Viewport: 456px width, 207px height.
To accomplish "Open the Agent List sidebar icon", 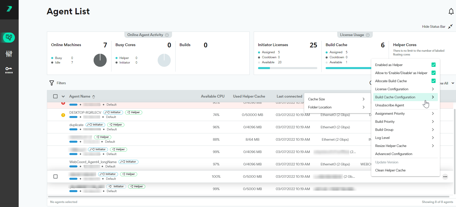I will 9,38.
